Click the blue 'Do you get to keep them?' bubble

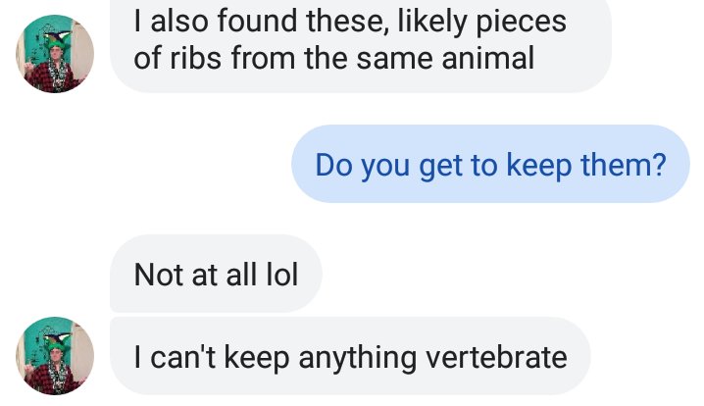[489, 164]
